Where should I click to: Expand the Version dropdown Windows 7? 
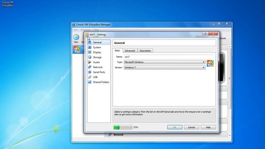pyautogui.click(x=165, y=67)
